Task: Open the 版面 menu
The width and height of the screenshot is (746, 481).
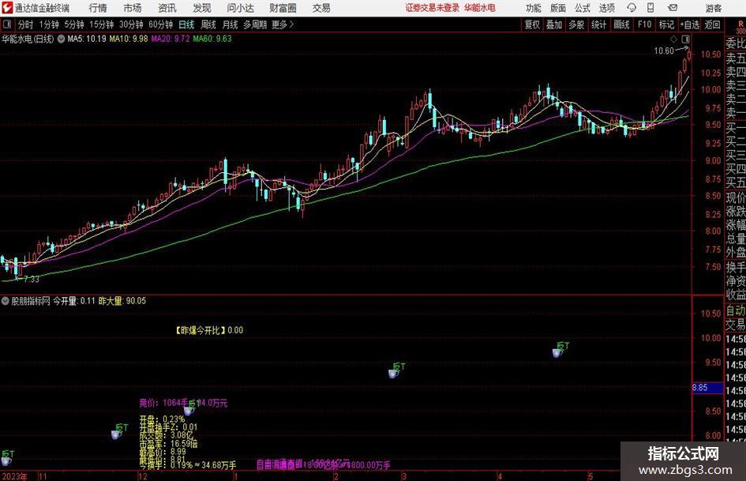Action: [557, 8]
